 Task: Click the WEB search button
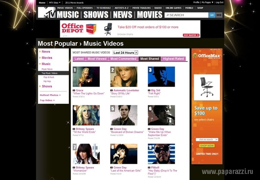pyautogui.click(x=219, y=15)
